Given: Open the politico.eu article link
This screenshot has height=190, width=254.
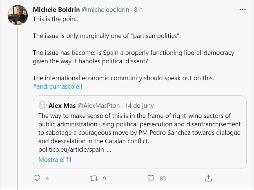Looking at the screenshot, I should pos(75,149).
